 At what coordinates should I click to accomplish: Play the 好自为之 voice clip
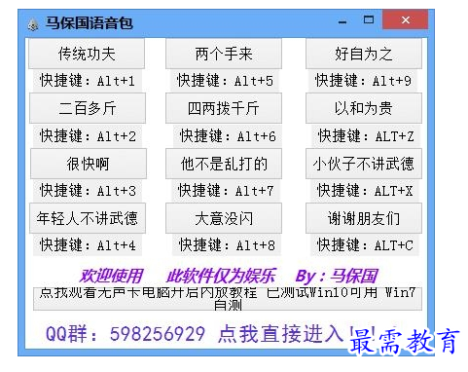click(x=364, y=54)
